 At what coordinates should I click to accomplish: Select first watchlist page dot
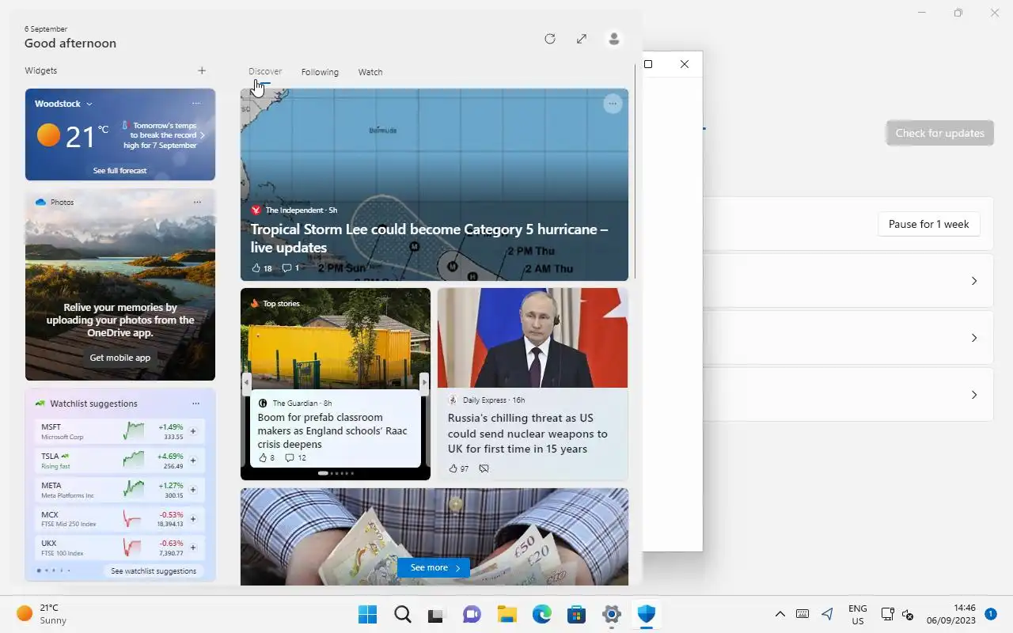tap(39, 570)
